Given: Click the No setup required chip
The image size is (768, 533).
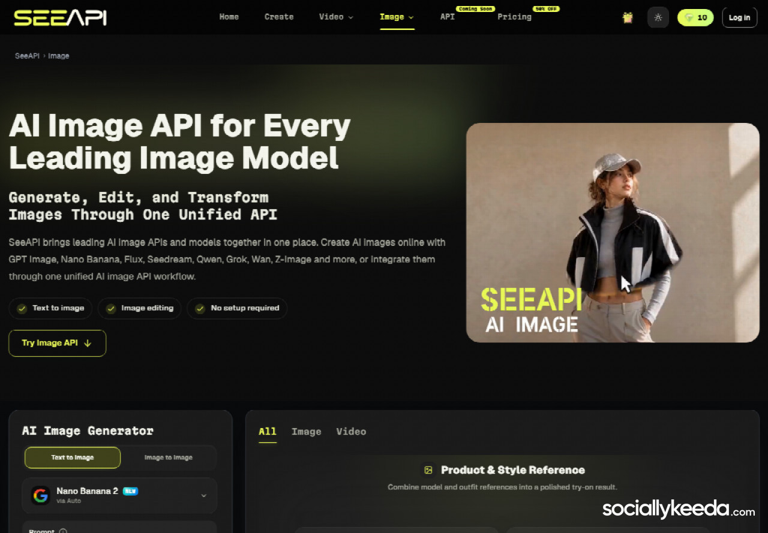Looking at the screenshot, I should tap(237, 308).
